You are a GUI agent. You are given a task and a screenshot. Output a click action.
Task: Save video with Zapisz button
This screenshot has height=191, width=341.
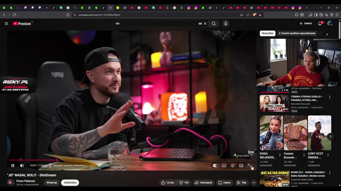[x=224, y=183]
